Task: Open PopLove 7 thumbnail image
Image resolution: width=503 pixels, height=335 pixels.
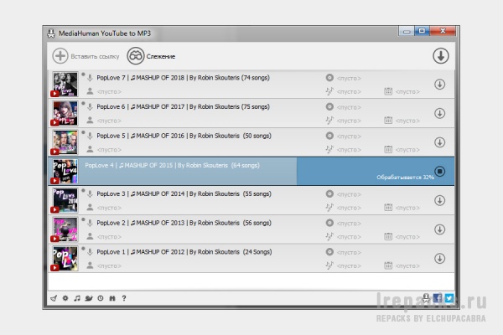Action: click(65, 84)
